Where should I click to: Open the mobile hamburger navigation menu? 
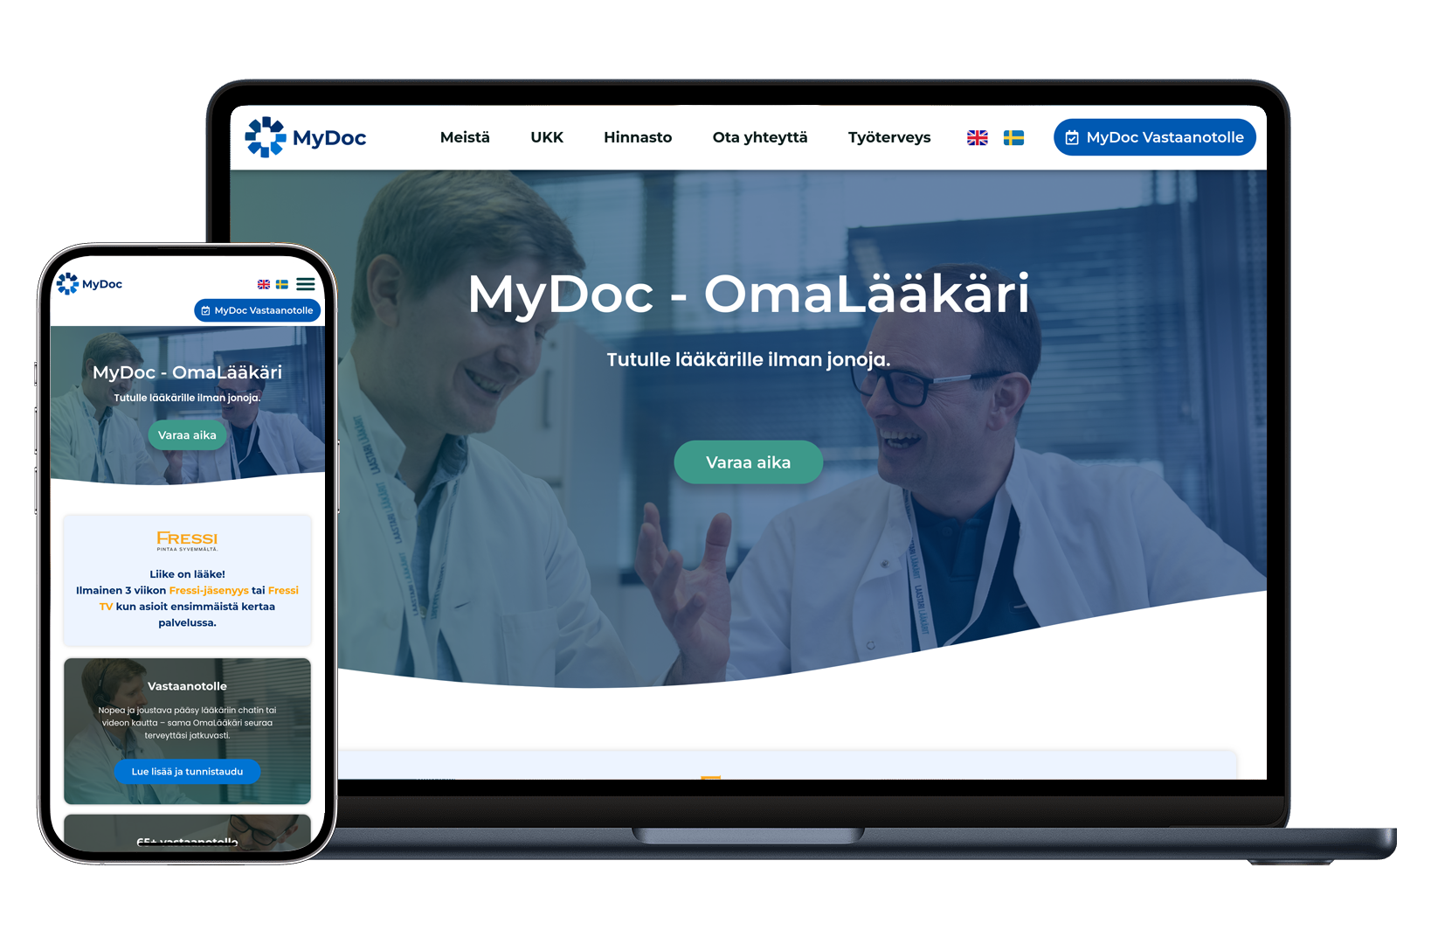305,284
